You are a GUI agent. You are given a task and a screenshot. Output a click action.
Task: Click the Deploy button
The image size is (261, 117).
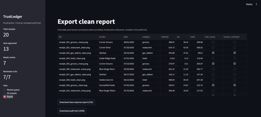[249, 4]
